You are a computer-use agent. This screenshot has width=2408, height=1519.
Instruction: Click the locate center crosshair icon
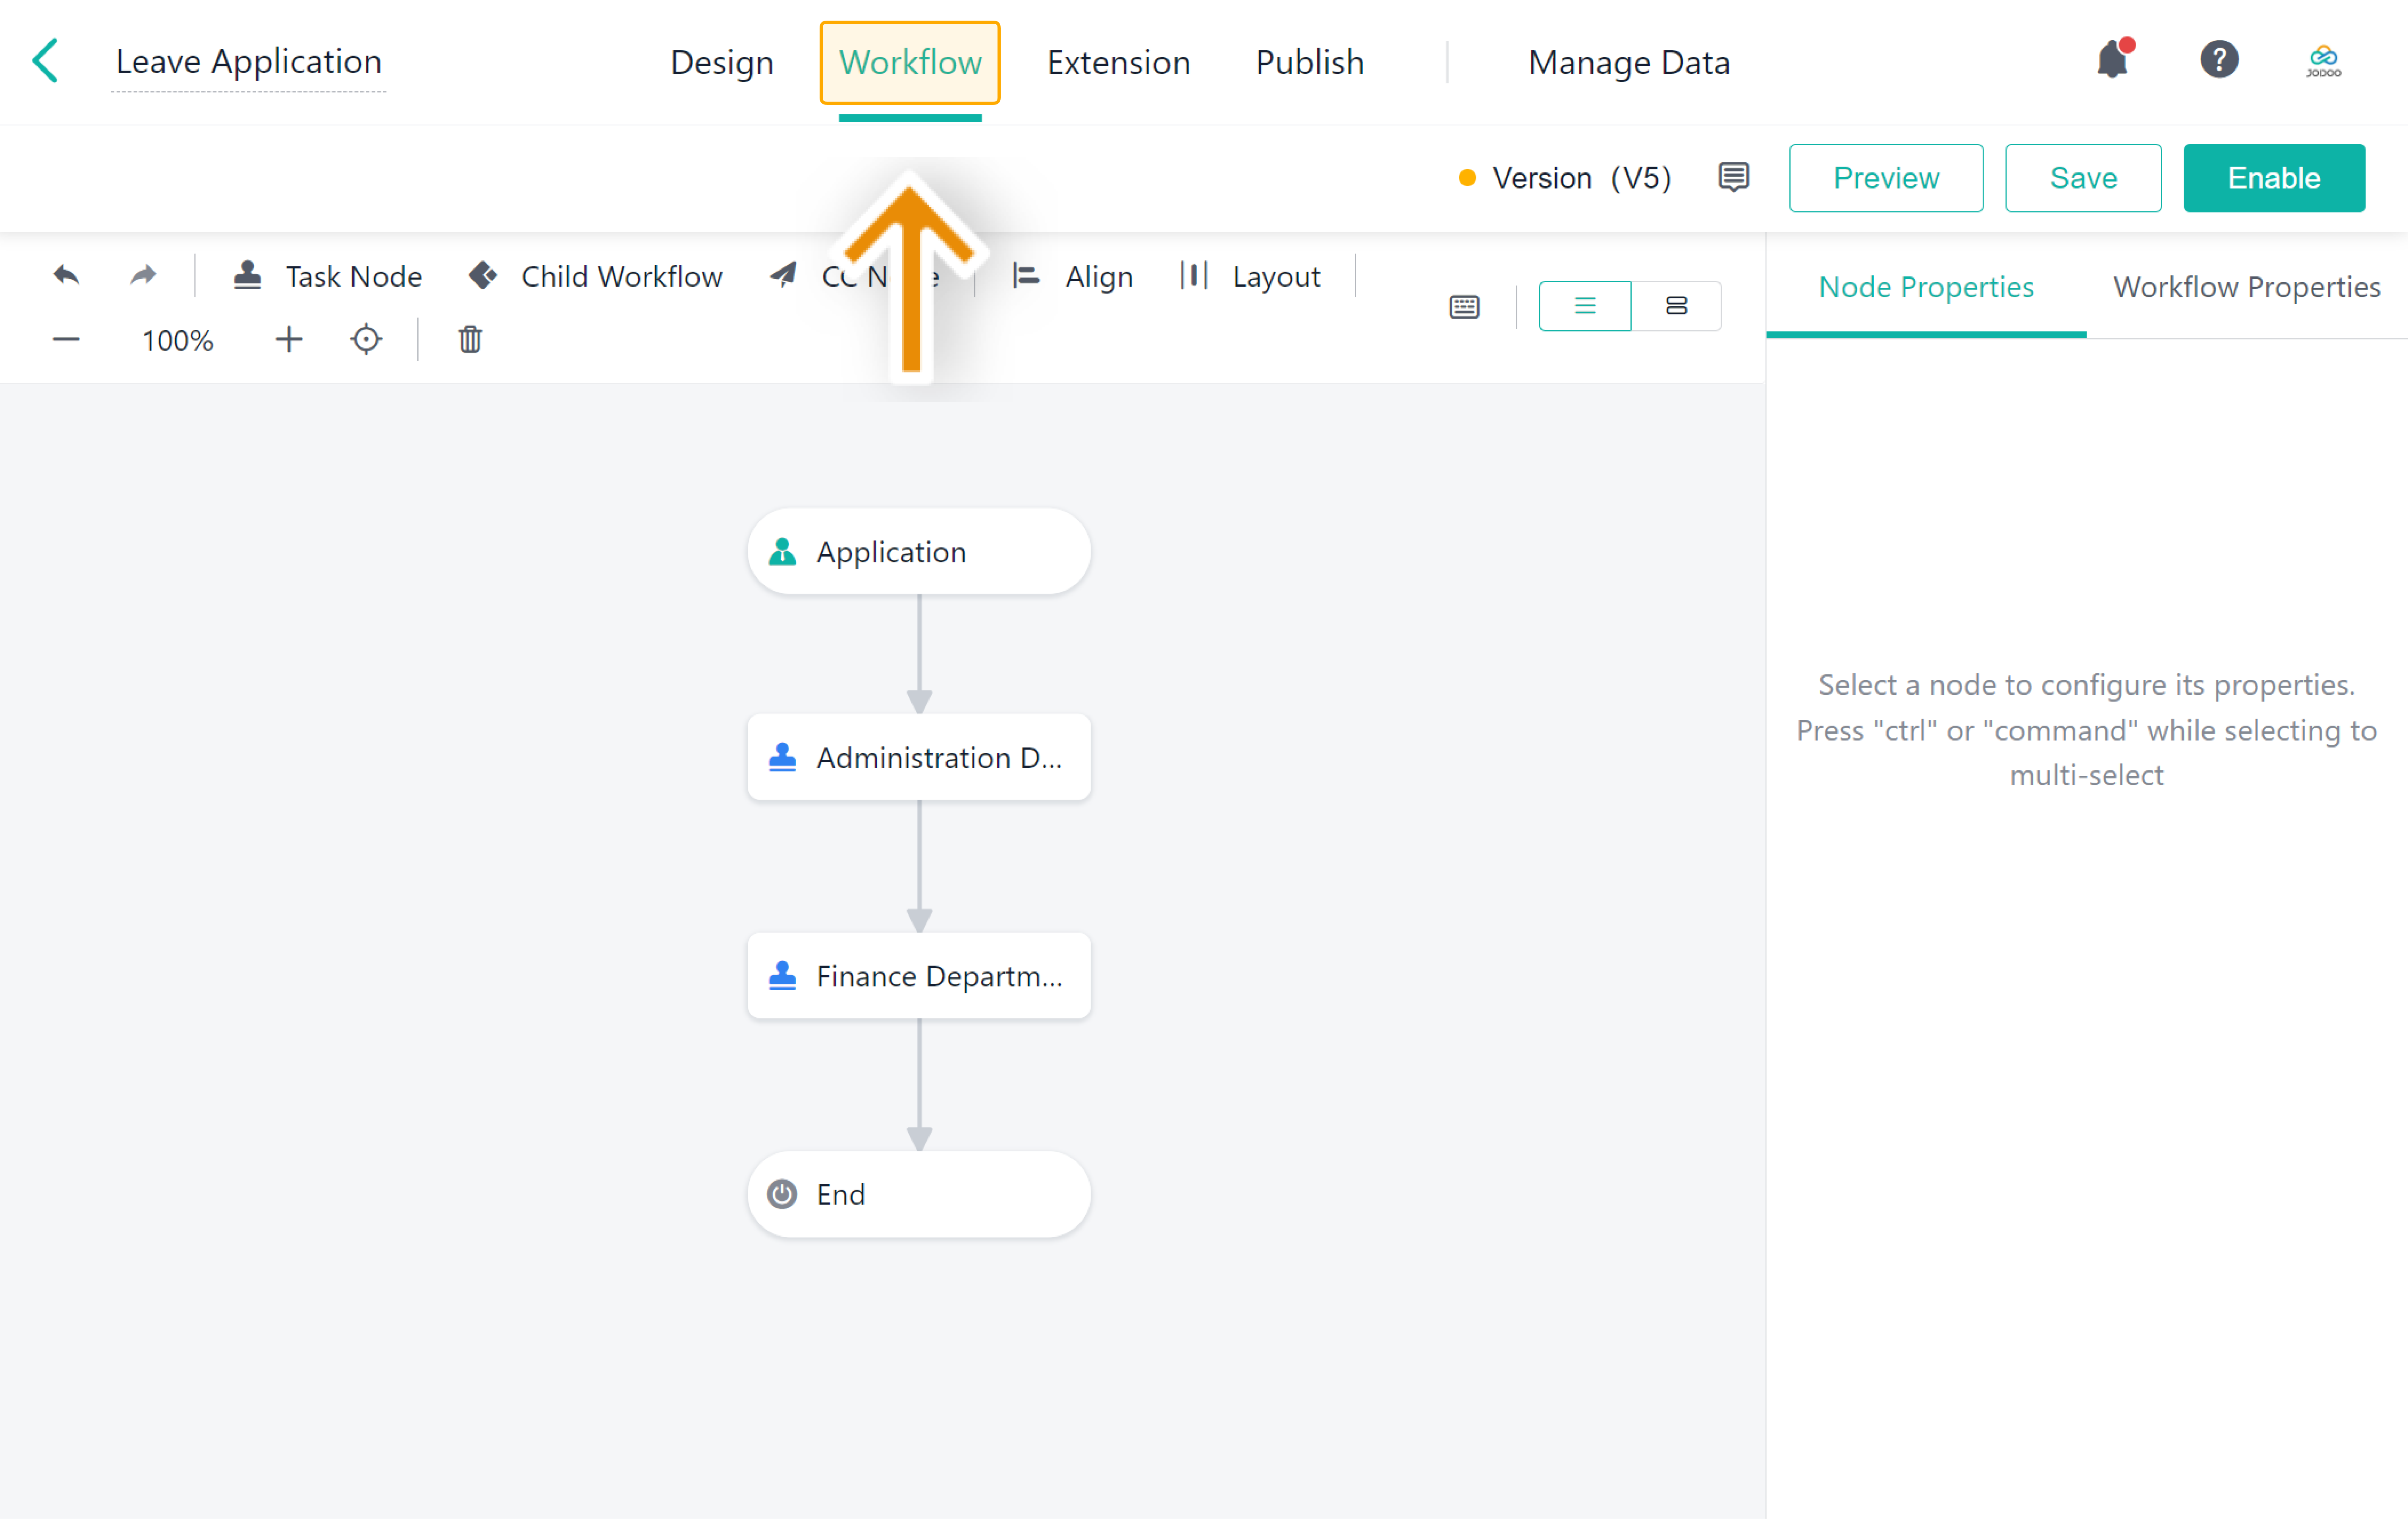coord(366,340)
